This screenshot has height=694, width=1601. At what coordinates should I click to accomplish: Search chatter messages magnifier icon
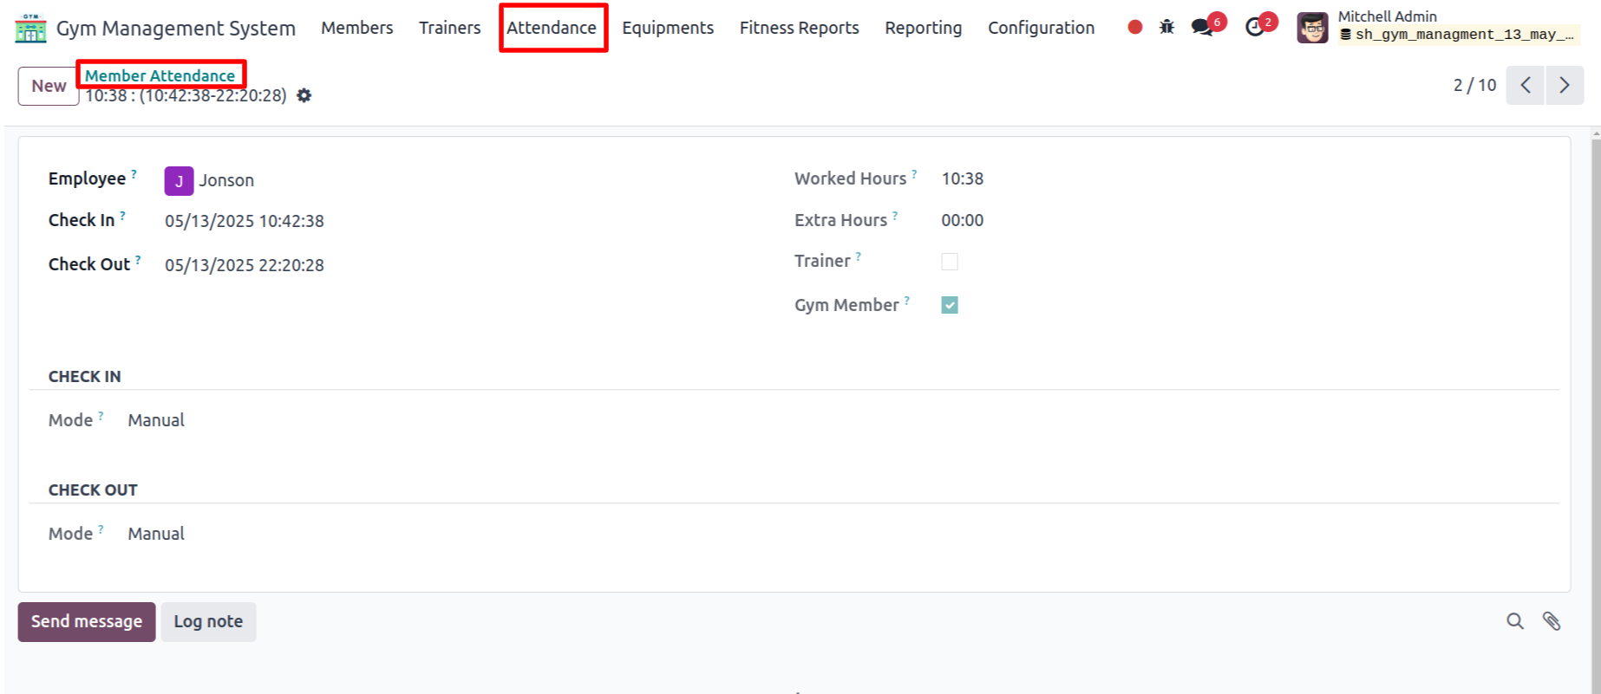(x=1515, y=621)
